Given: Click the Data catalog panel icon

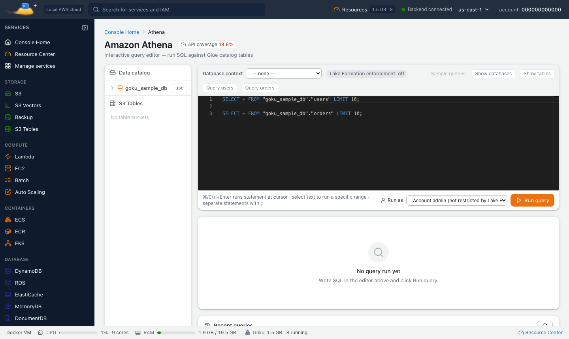Looking at the screenshot, I should (x=113, y=73).
